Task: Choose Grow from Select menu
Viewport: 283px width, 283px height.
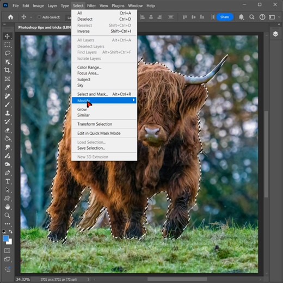Action: pyautogui.click(x=104, y=109)
